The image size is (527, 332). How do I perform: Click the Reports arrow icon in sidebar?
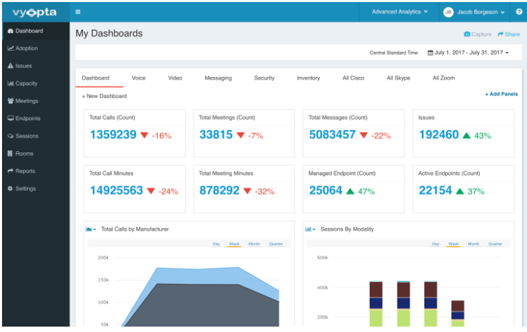10,171
